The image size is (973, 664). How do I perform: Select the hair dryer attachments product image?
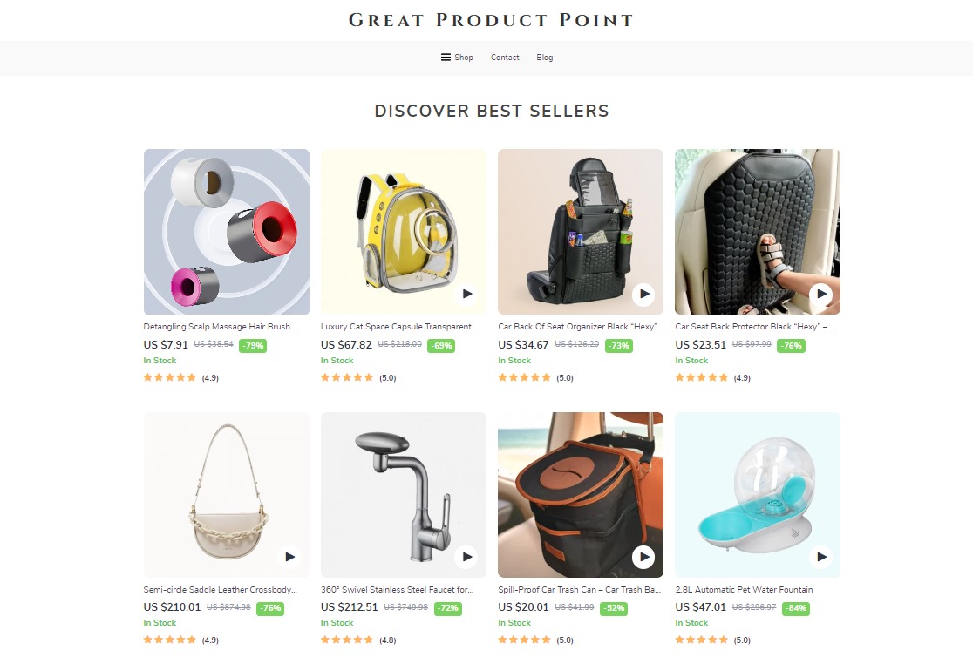227,232
